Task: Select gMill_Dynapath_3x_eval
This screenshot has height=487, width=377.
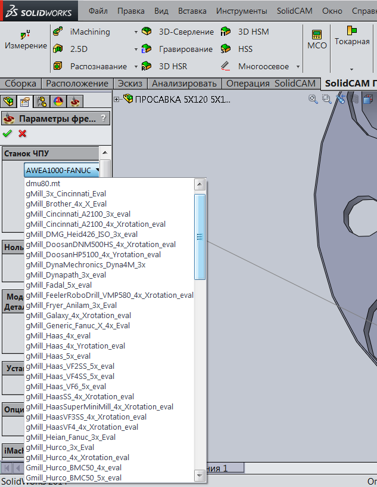Action: pyautogui.click(x=109, y=275)
